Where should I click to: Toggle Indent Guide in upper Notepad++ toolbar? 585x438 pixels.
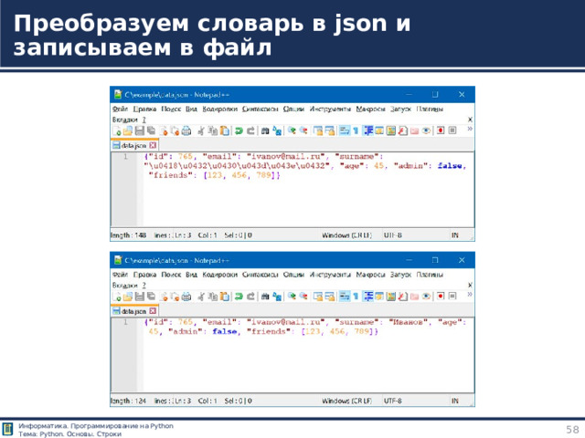tap(368, 130)
